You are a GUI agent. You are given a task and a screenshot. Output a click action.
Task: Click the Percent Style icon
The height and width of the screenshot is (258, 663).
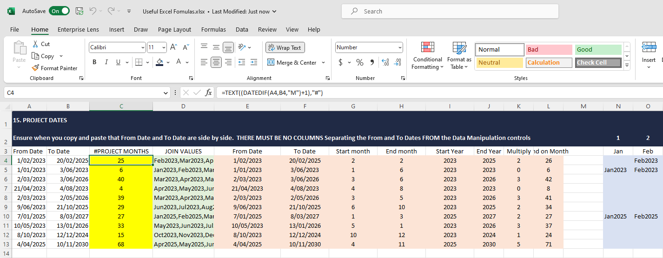(x=359, y=62)
